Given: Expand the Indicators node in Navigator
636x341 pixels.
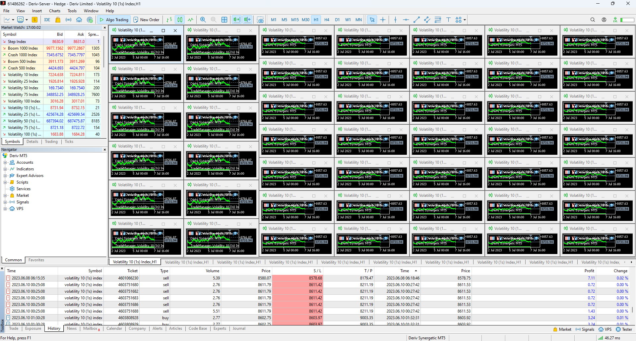Looking at the screenshot, I should pos(5,169).
